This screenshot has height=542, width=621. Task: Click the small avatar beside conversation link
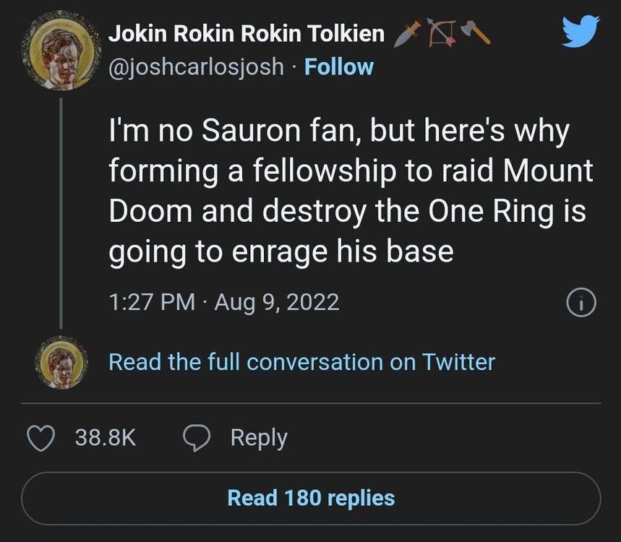pos(61,361)
